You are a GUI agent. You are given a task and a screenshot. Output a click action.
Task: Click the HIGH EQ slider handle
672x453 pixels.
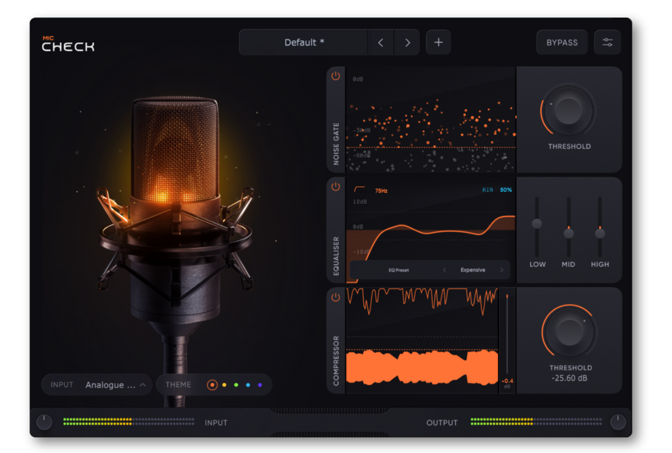pyautogui.click(x=600, y=233)
